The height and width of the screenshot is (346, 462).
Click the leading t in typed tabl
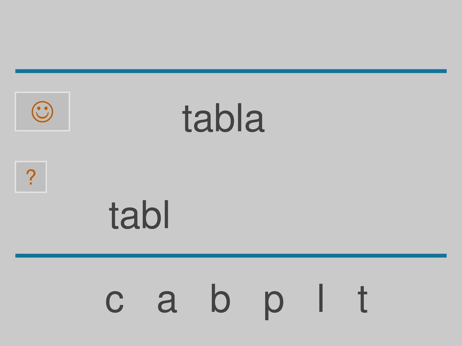coord(114,216)
